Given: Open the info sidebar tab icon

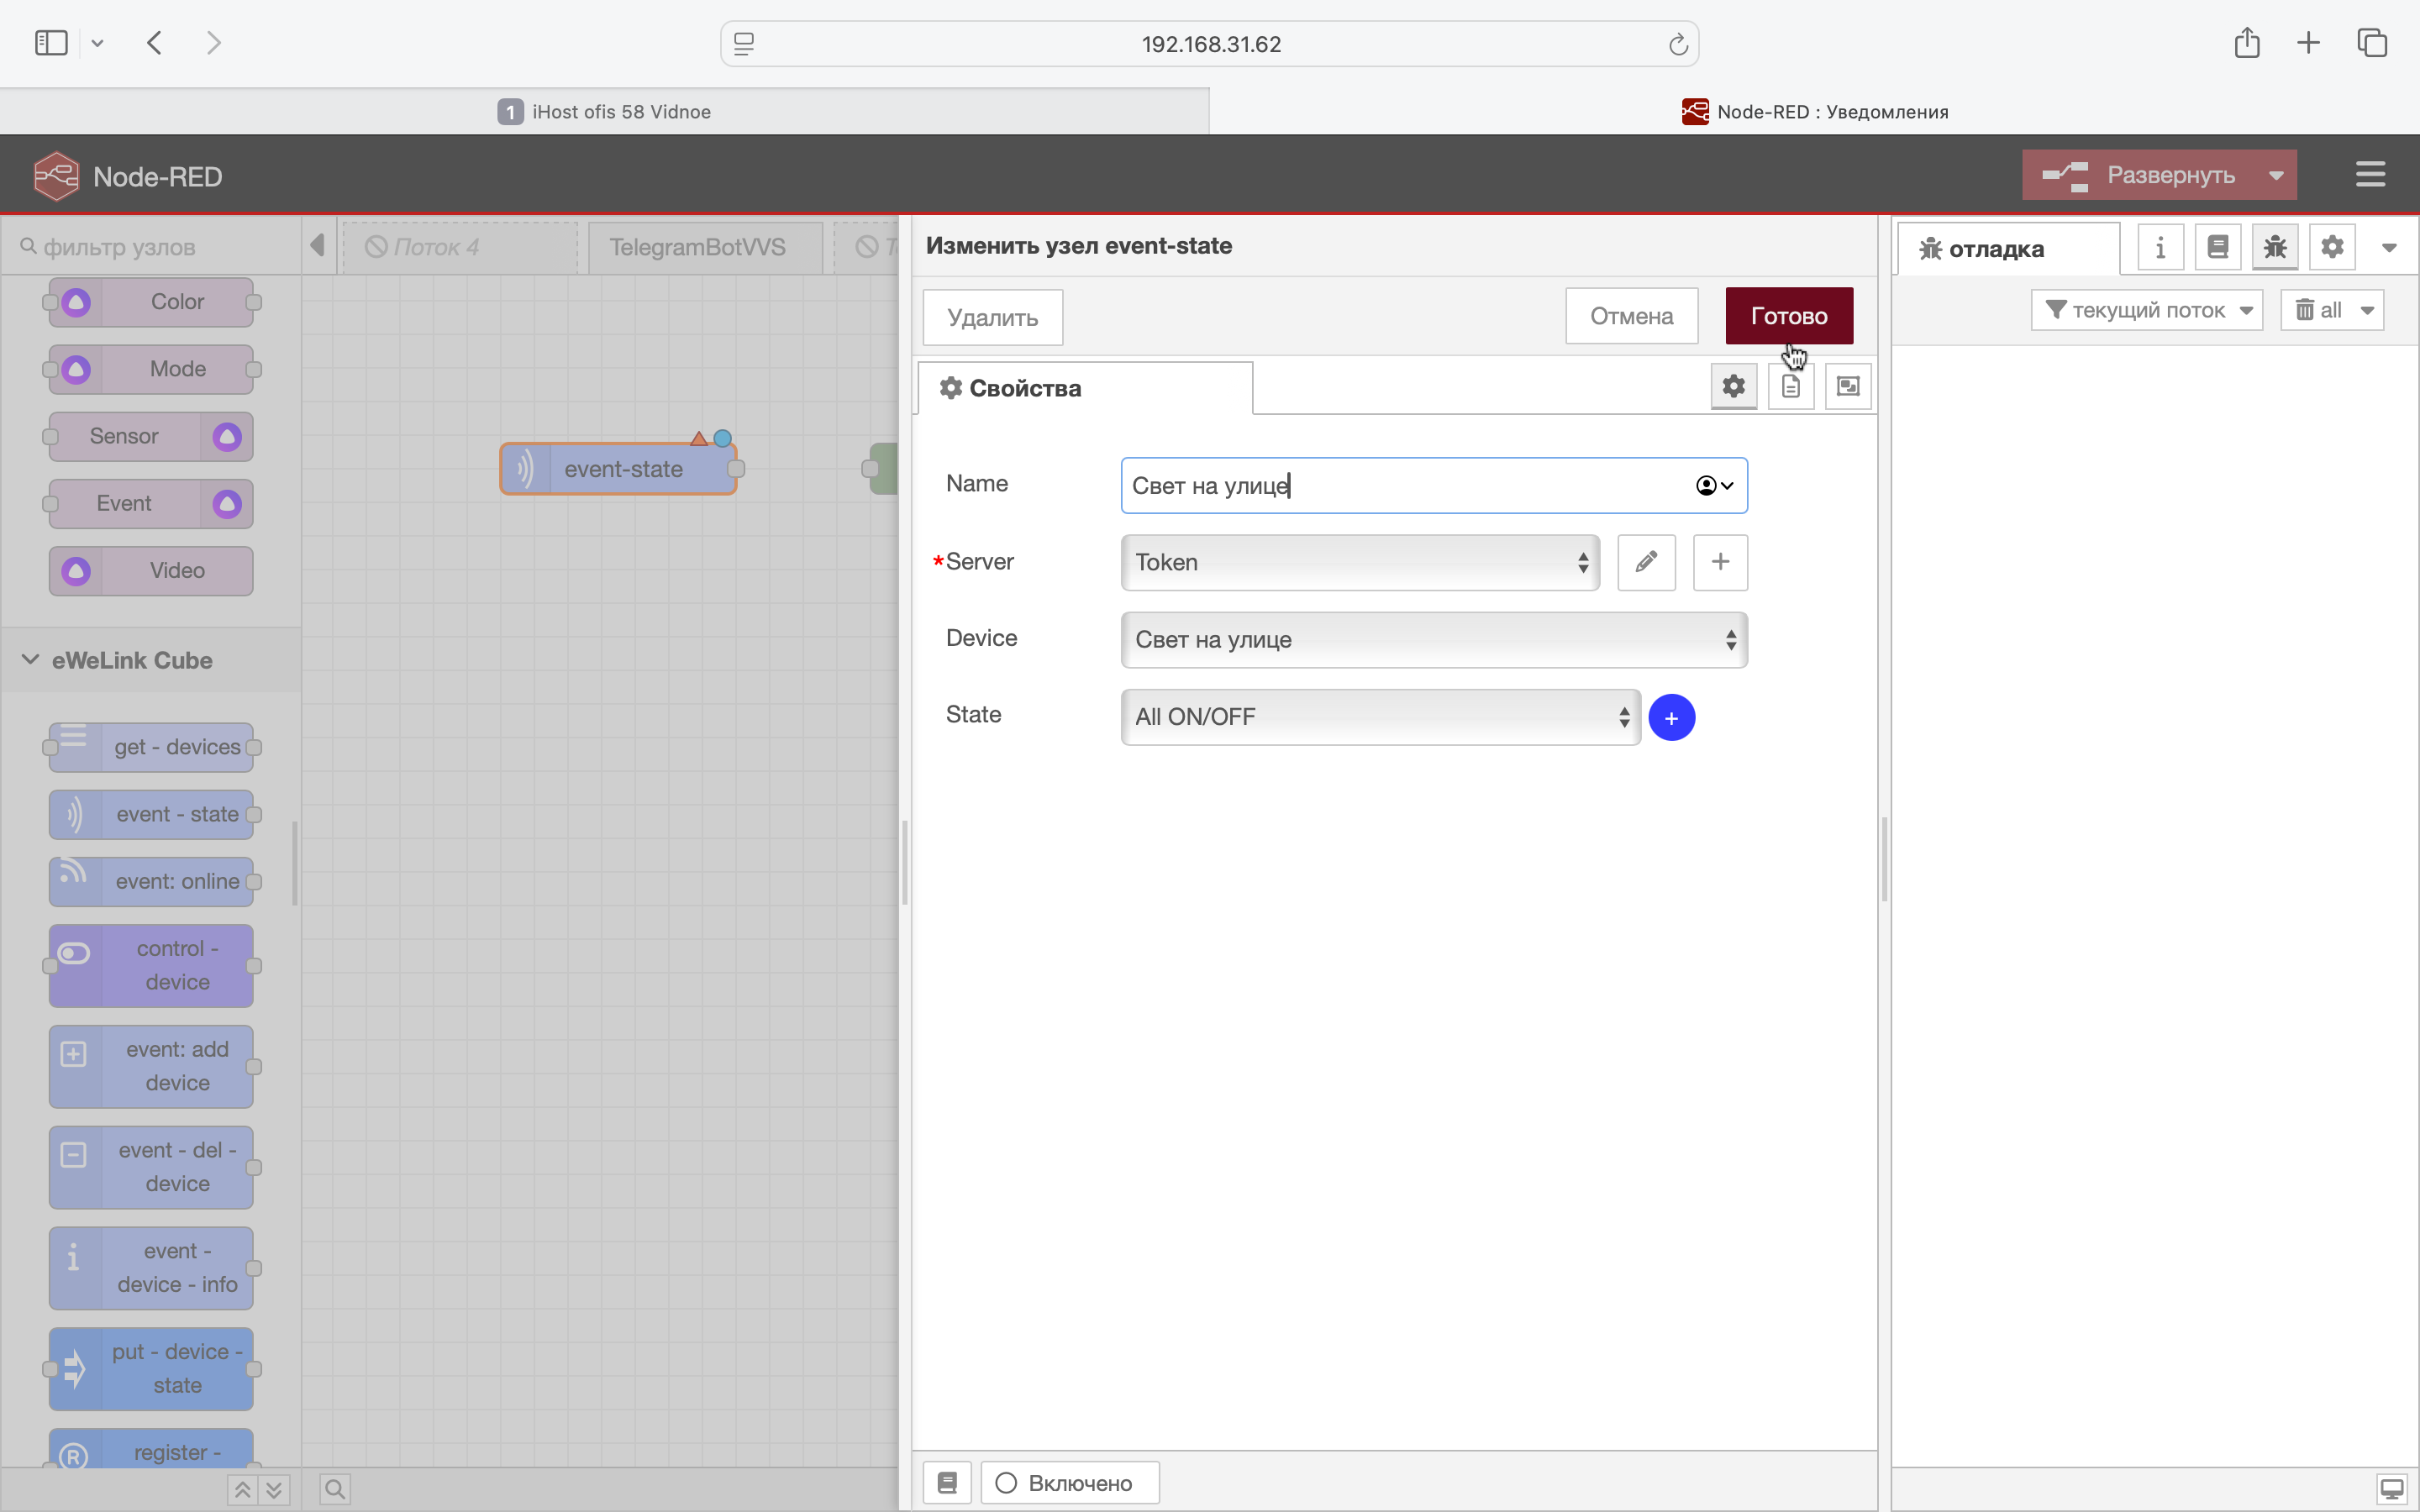Looking at the screenshot, I should (x=2160, y=248).
